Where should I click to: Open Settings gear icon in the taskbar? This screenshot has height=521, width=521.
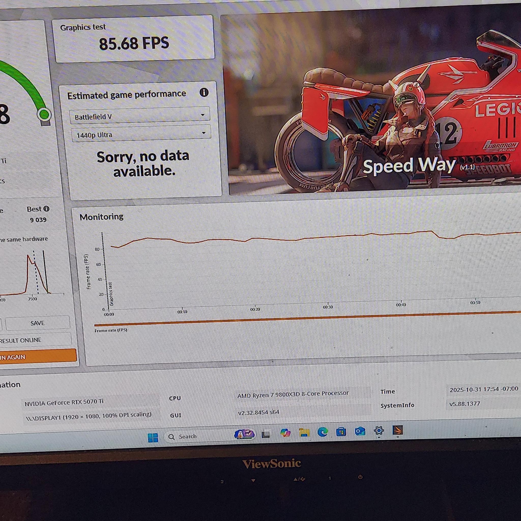[x=379, y=431]
